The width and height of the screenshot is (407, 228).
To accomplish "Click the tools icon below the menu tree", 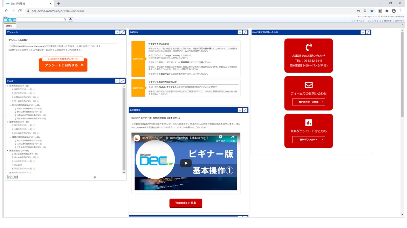I will click(x=95, y=177).
